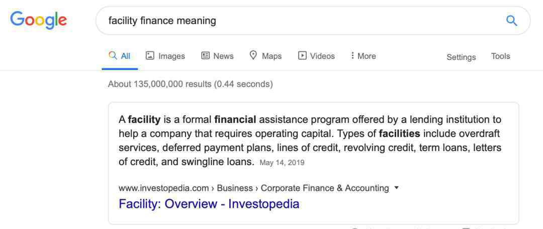Image resolution: width=543 pixels, height=229 pixels.
Task: Click the Tools button
Action: coord(500,56)
